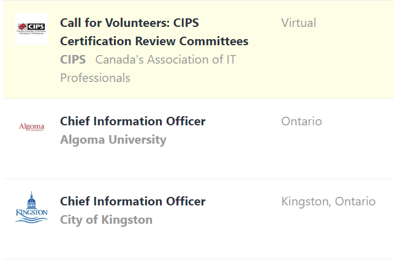
Task: Click the bold CIPS organization name
Action: (73, 60)
